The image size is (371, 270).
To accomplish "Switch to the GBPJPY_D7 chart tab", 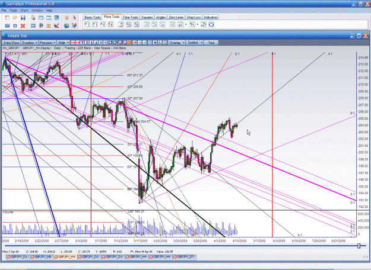I will point(185,257).
